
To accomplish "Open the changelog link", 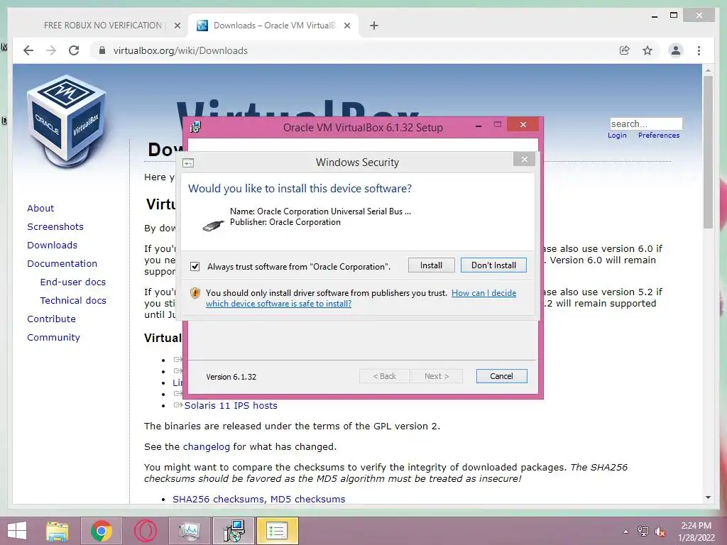I will click(x=207, y=447).
